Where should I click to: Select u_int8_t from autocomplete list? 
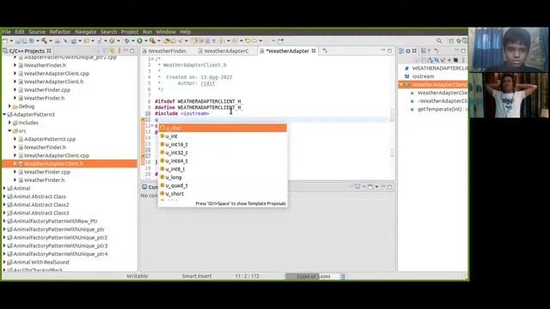(x=223, y=169)
